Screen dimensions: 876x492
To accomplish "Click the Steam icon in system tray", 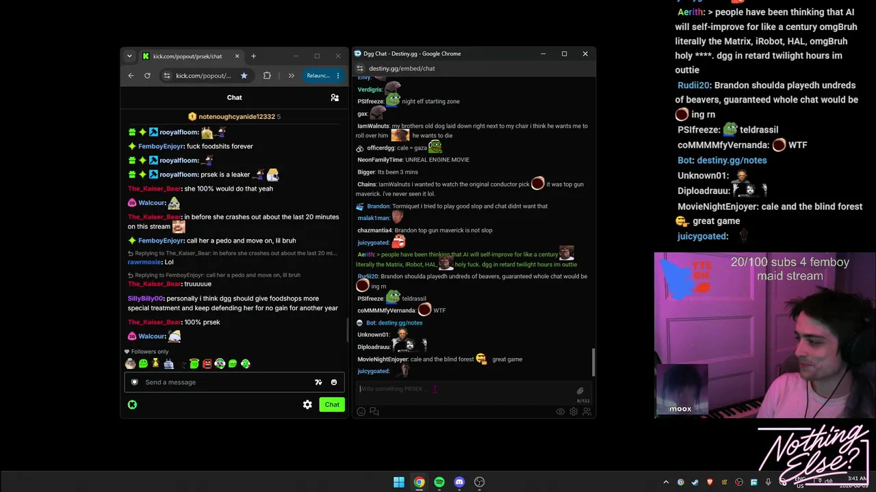I will tap(695, 482).
